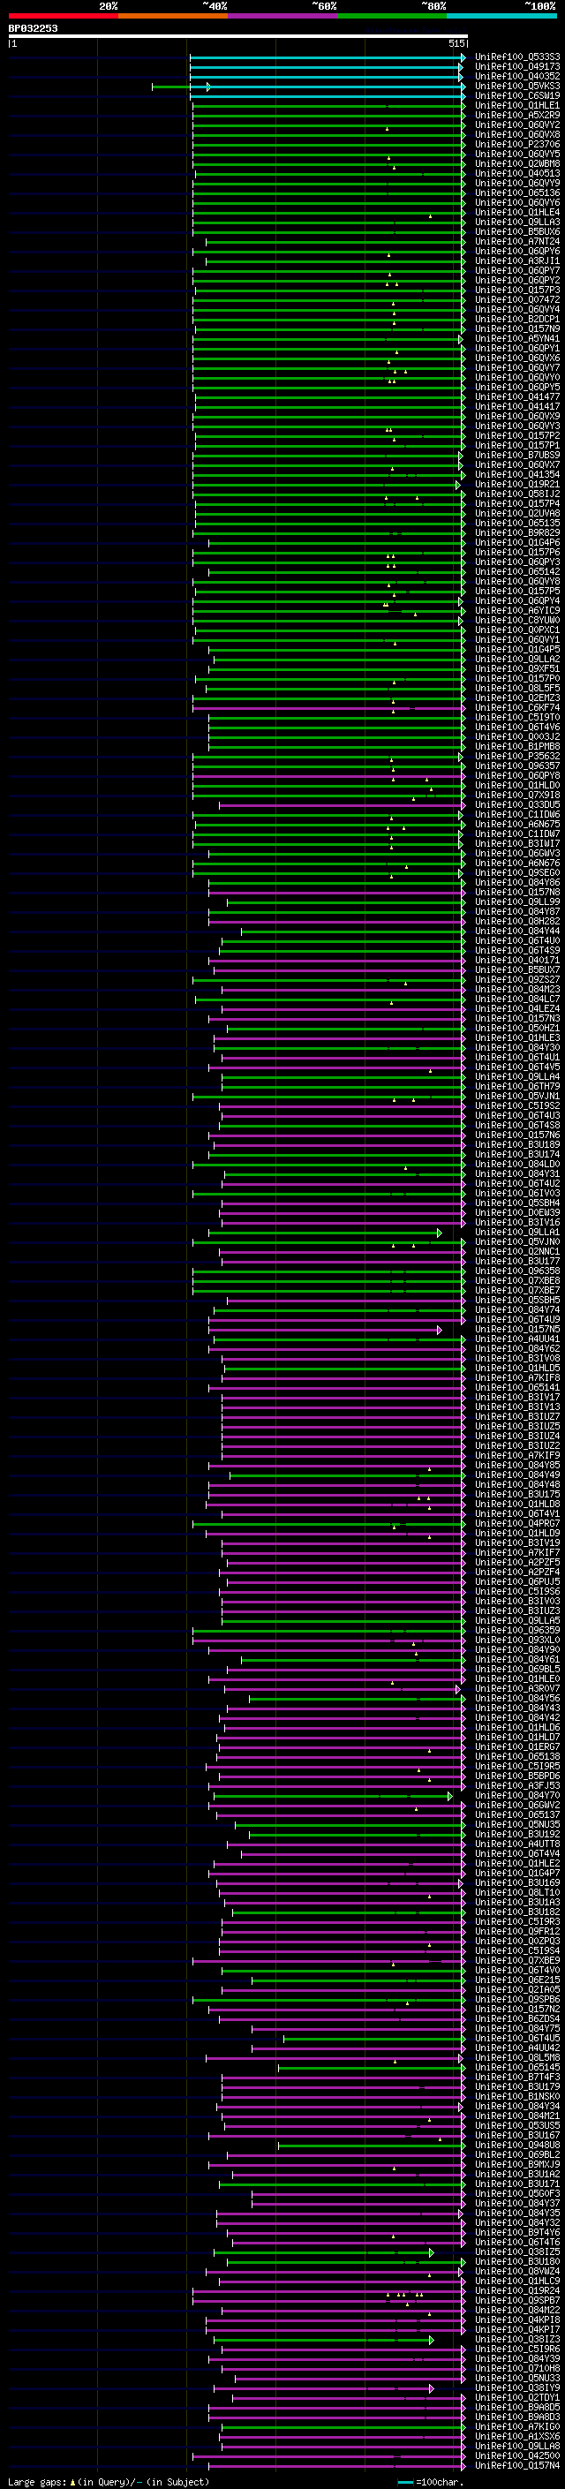
Task: Click the purple ~60% identity legend segment
Action: [282, 16]
